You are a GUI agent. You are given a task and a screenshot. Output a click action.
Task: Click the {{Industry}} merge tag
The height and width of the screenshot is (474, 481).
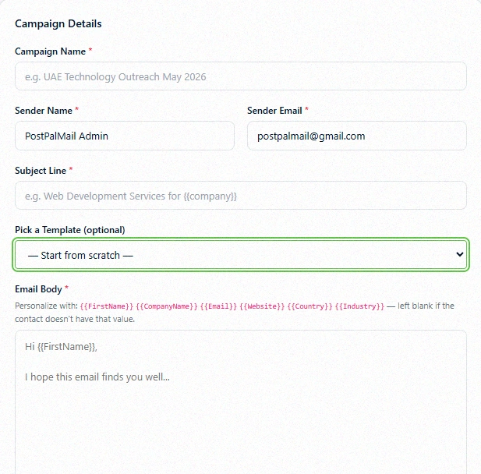pos(359,306)
